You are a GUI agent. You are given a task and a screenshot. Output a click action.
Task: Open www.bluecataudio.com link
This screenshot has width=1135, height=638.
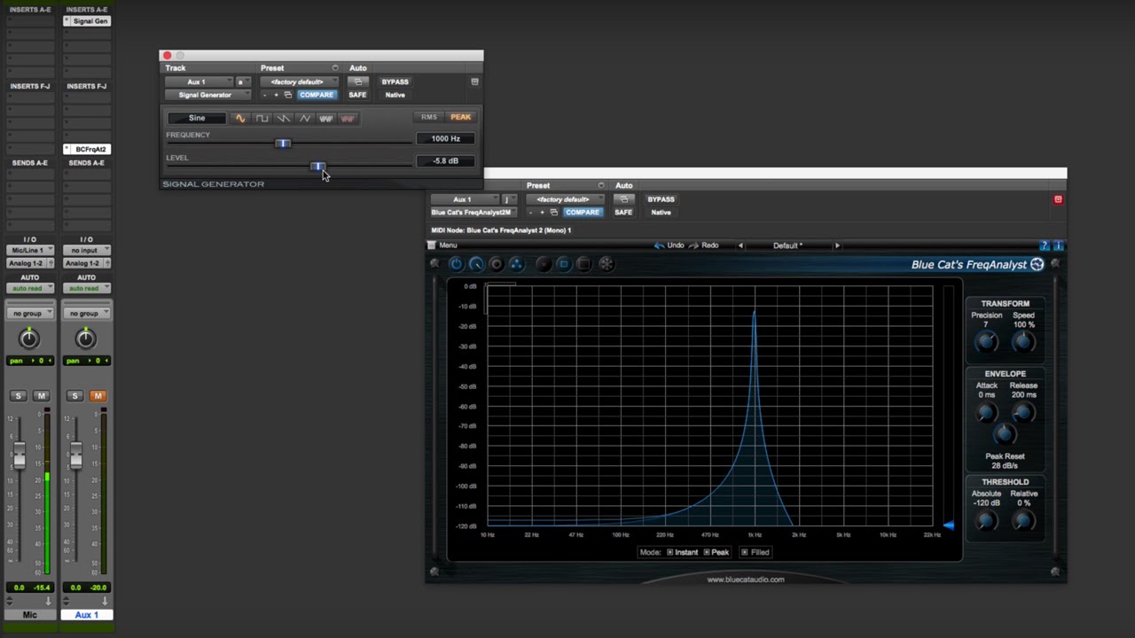coord(745,580)
